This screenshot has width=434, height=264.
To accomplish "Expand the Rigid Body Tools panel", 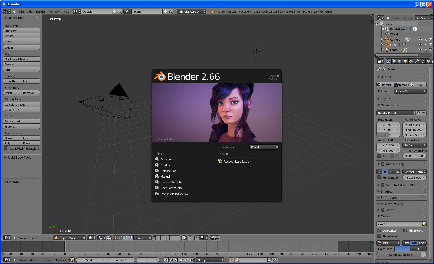I will [x=19, y=157].
